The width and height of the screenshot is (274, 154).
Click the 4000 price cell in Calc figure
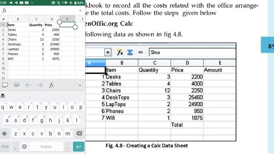(x=187, y=84)
